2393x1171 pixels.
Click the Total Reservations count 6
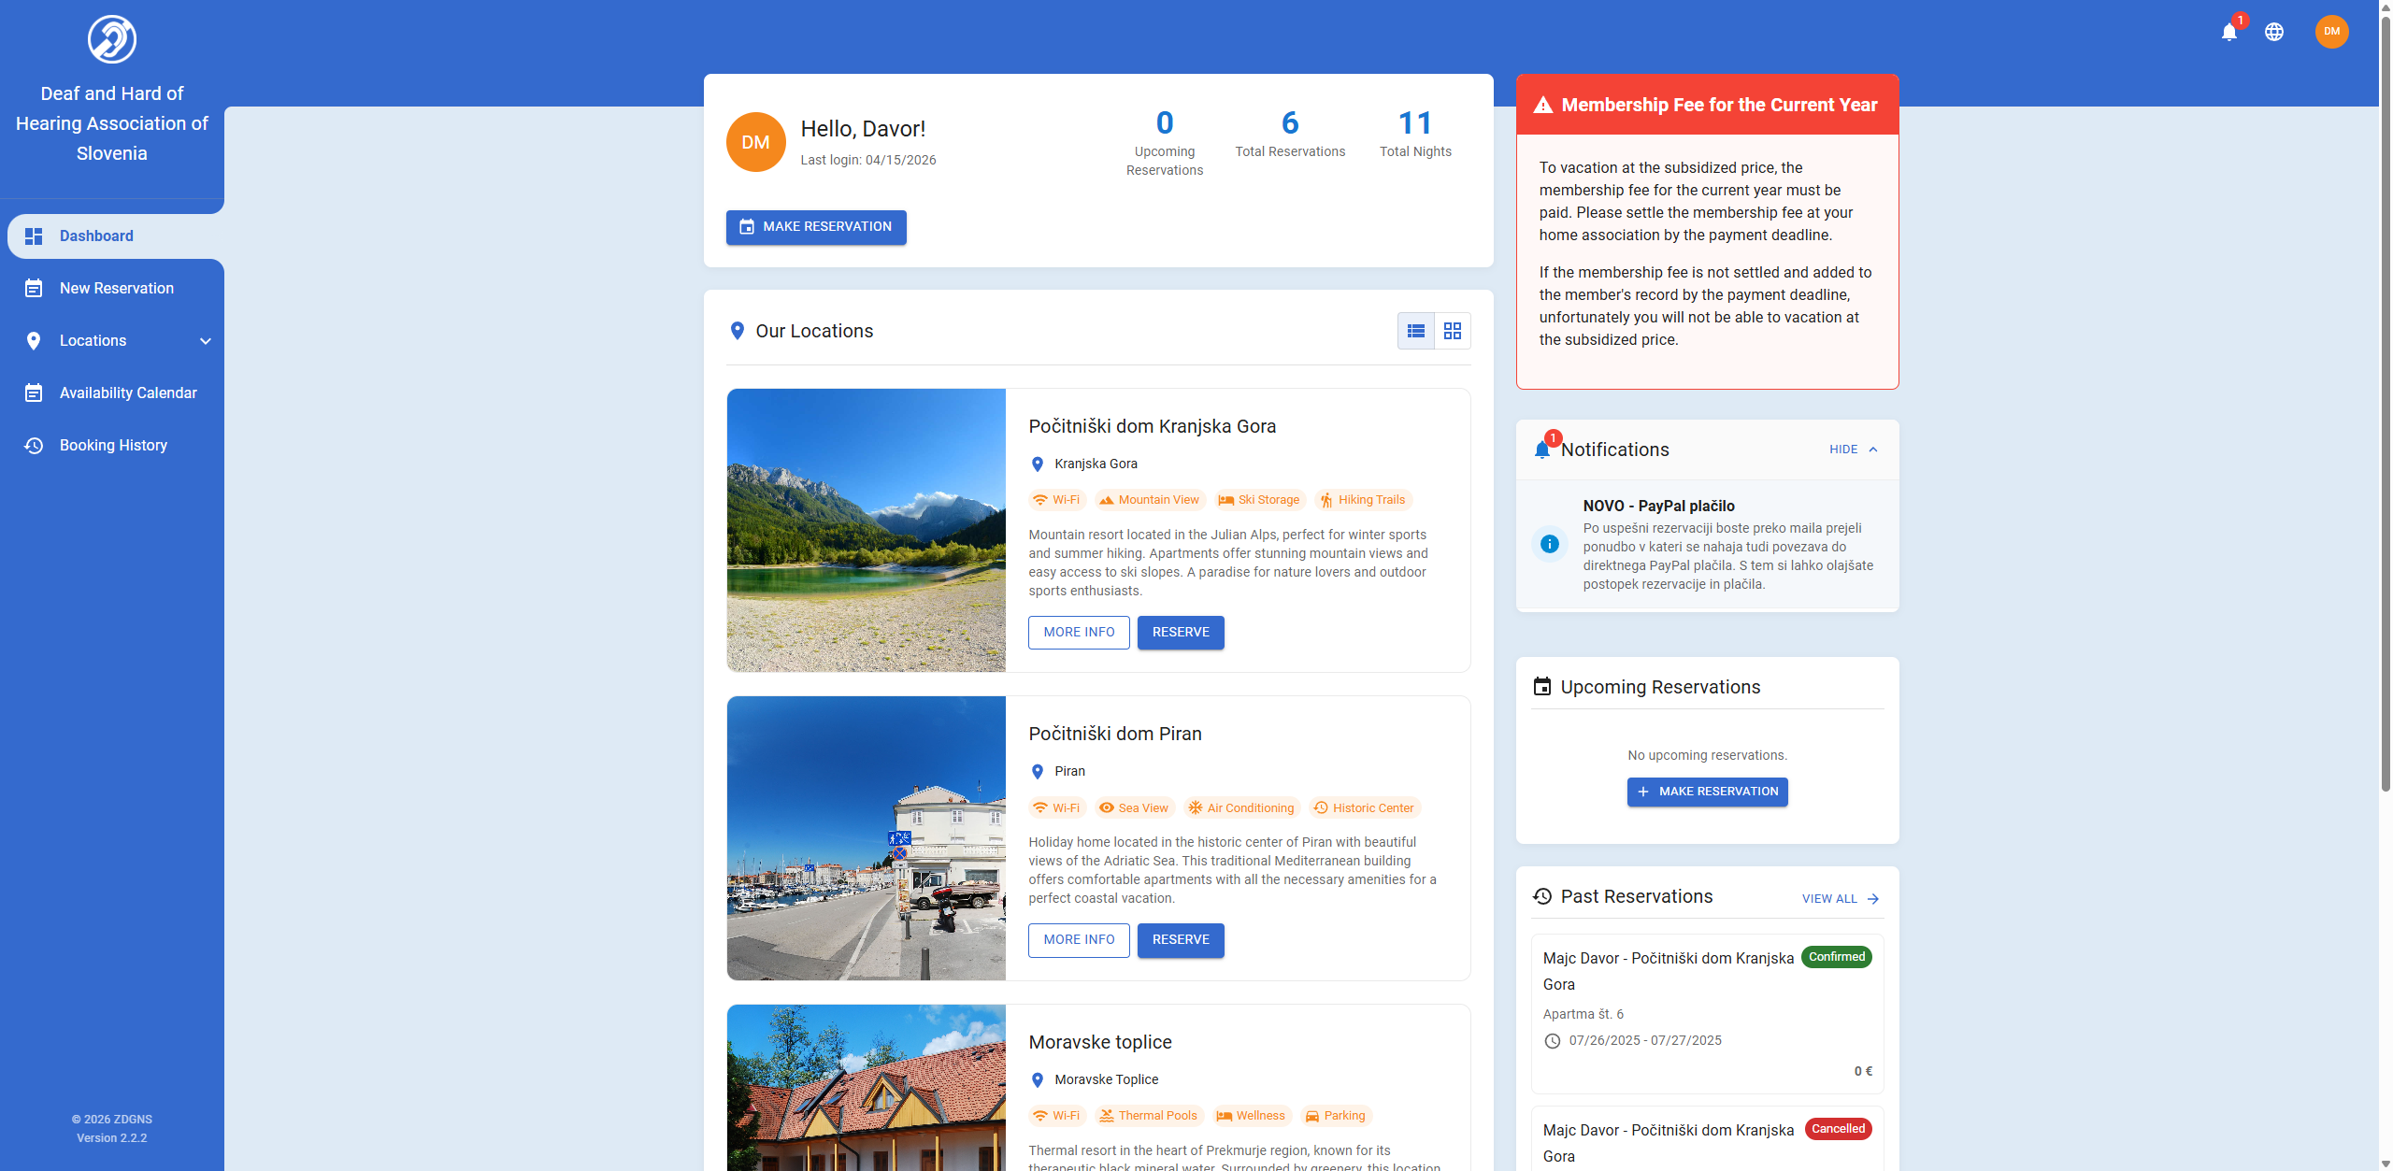point(1290,122)
